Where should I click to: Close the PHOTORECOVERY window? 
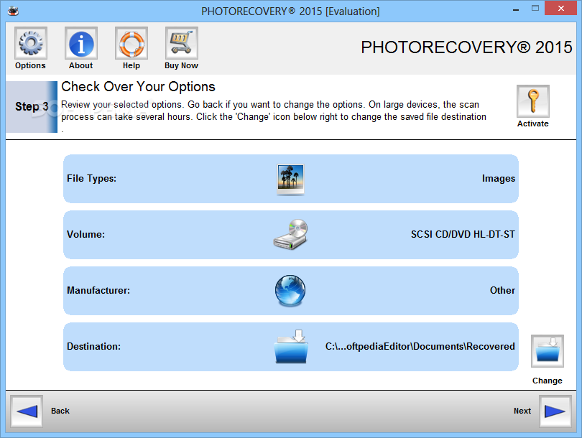(x=561, y=8)
